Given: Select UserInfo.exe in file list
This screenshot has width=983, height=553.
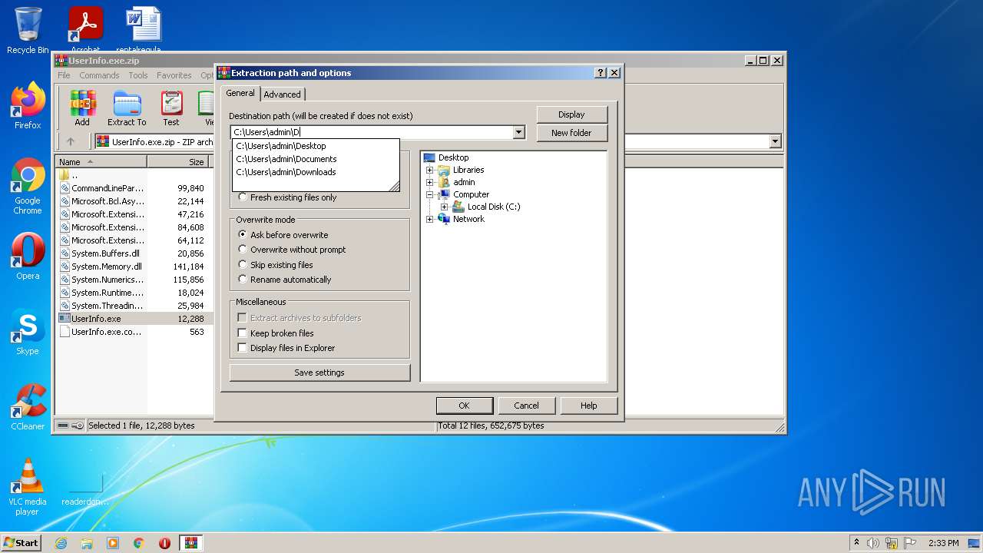Looking at the screenshot, I should [x=96, y=319].
